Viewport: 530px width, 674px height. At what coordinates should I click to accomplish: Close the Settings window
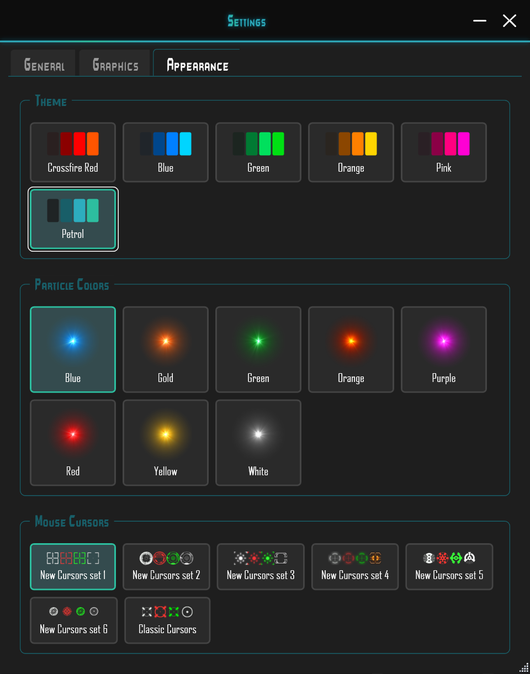510,21
